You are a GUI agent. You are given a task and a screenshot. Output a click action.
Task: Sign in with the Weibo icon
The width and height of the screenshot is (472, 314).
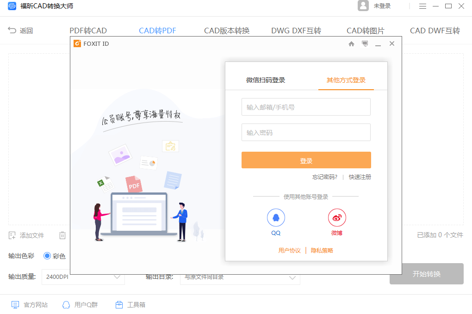[337, 218]
